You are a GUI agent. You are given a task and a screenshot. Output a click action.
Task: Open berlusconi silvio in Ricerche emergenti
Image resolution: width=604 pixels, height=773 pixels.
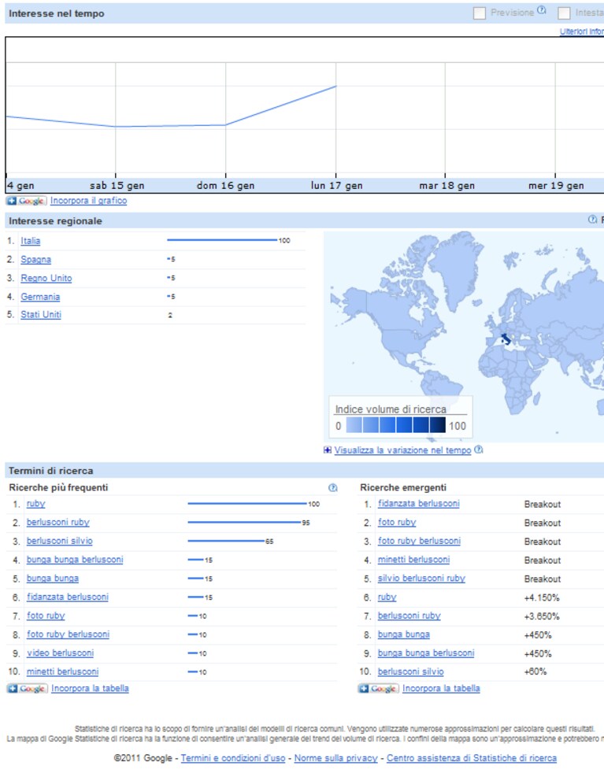click(411, 672)
